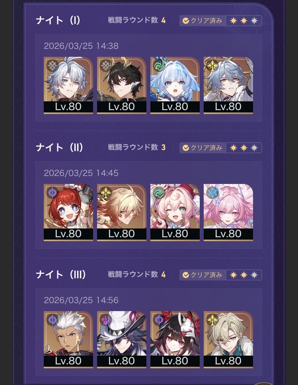Click the ナイト (III) stage title
Screen dimensions: 298x385
61,275
